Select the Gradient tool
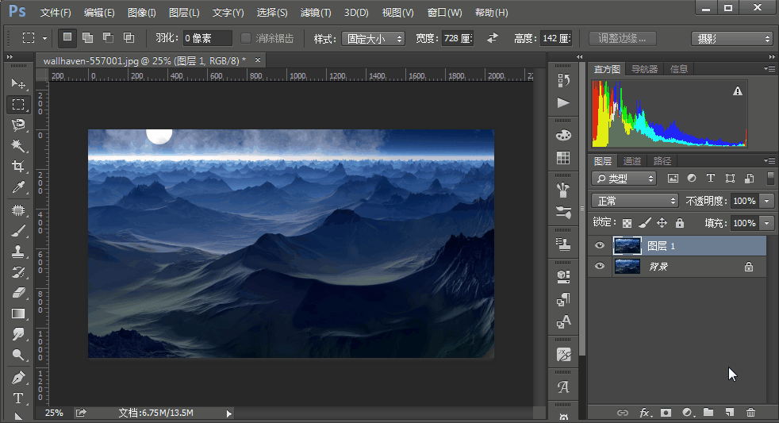The image size is (779, 423). pyautogui.click(x=18, y=313)
